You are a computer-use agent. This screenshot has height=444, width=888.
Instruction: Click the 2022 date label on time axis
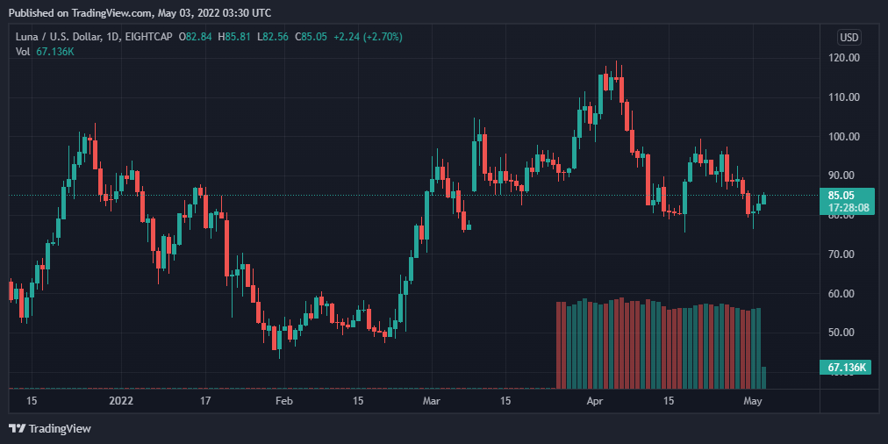coord(121,401)
